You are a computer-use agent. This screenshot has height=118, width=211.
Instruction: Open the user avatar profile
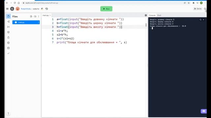point(17,9)
